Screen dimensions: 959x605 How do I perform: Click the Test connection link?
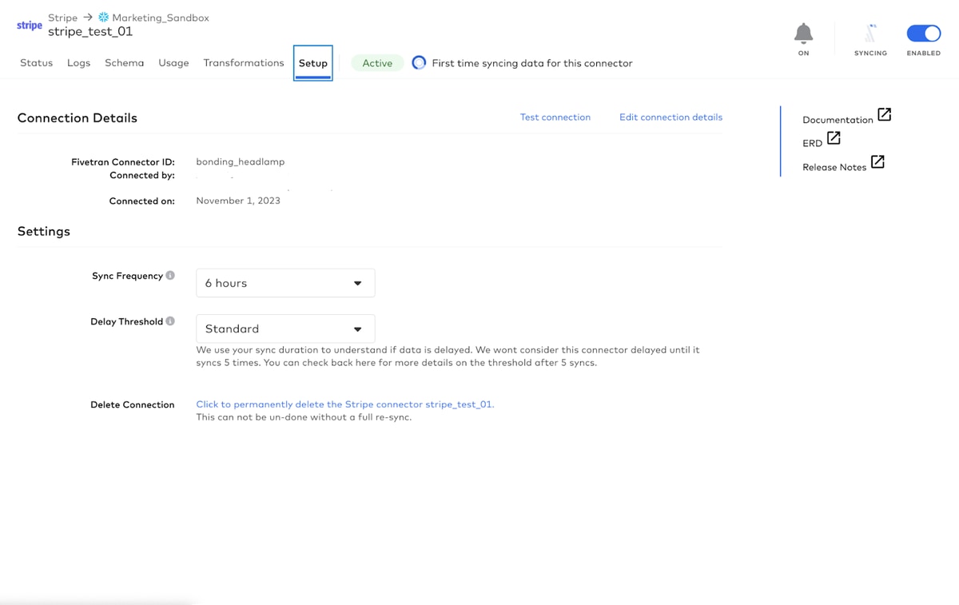click(555, 117)
